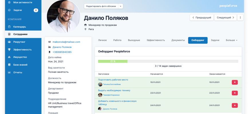Click the phone number +380685940385
The width and height of the screenshot is (249, 114).
[62, 52]
